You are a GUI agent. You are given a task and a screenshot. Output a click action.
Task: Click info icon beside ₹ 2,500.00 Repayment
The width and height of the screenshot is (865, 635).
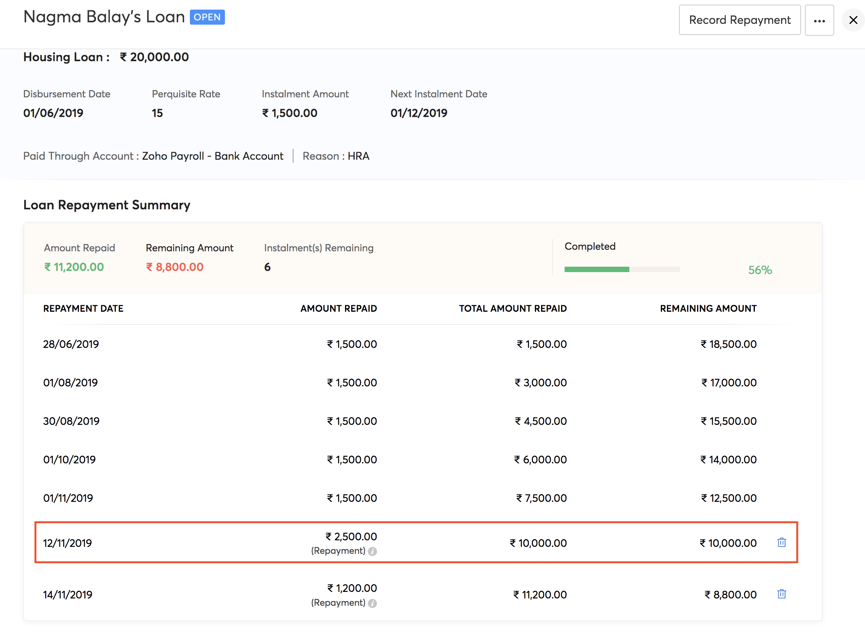point(372,551)
